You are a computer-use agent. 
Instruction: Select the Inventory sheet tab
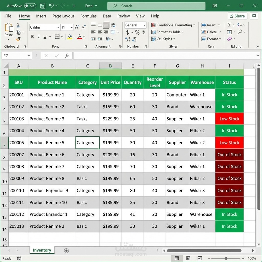point(42,250)
